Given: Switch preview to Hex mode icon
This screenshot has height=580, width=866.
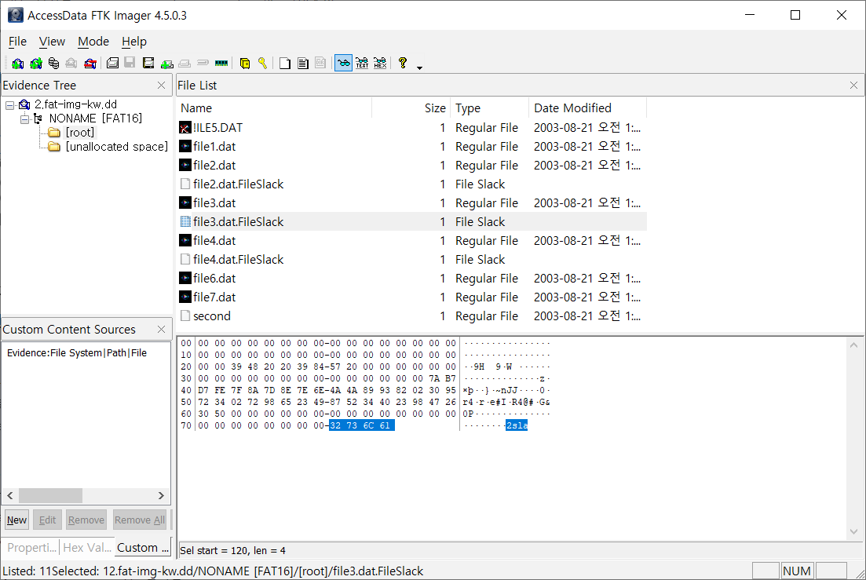Looking at the screenshot, I should (x=380, y=63).
